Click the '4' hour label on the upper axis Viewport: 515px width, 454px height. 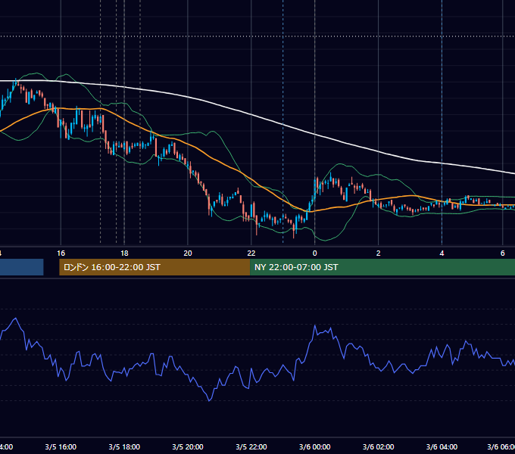tap(442, 253)
